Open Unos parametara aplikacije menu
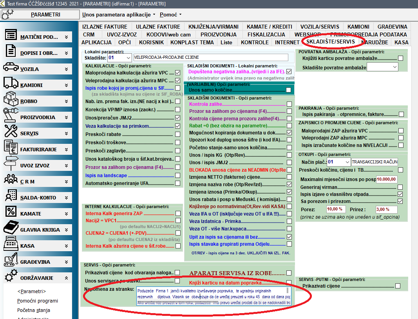418x319 pixels. 119,14
